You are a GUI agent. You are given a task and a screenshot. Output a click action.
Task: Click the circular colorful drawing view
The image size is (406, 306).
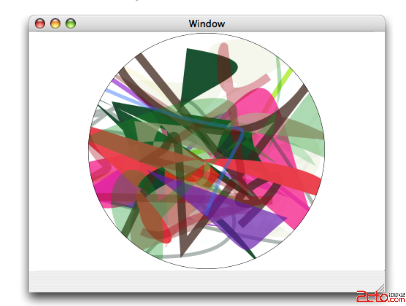coord(207,151)
